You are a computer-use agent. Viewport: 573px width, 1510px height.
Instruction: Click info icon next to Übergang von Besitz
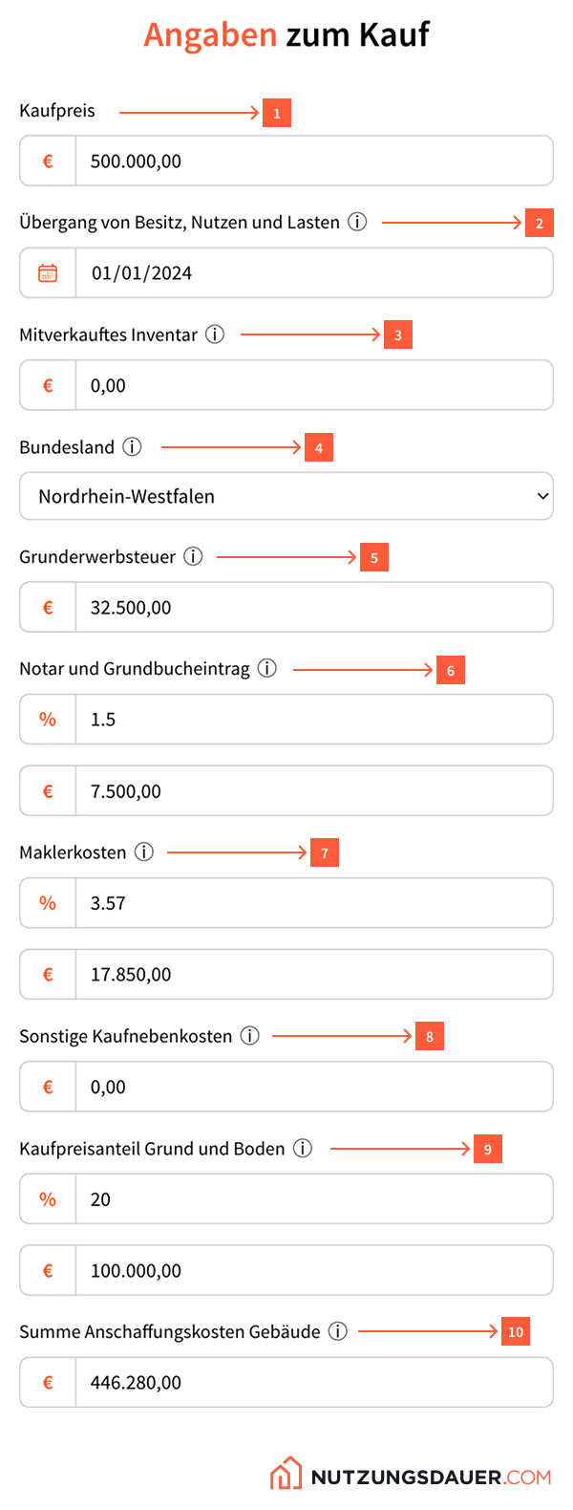pos(357,223)
